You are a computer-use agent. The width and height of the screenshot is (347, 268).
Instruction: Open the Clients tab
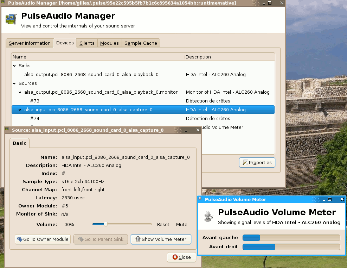click(x=87, y=43)
